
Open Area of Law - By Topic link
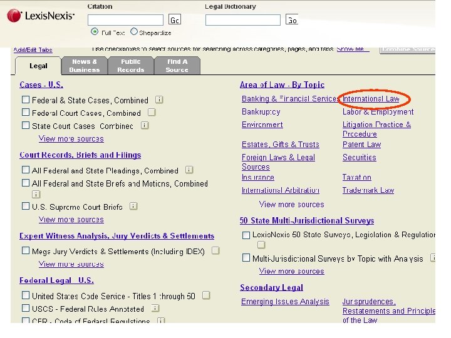(x=282, y=84)
